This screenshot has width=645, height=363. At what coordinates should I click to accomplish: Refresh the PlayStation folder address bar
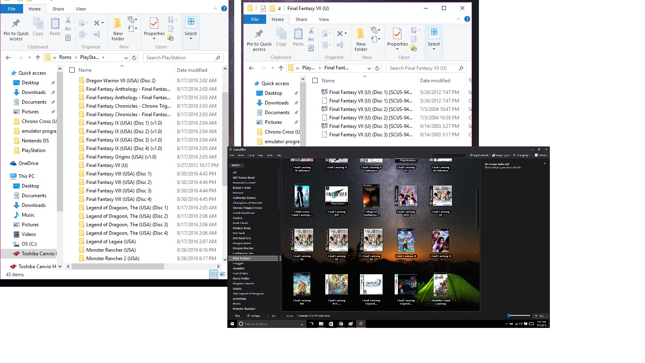[135, 58]
